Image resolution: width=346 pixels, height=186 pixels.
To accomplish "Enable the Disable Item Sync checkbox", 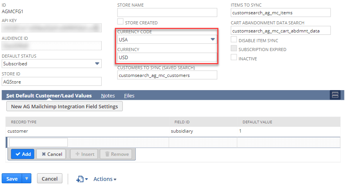I will [234, 39].
